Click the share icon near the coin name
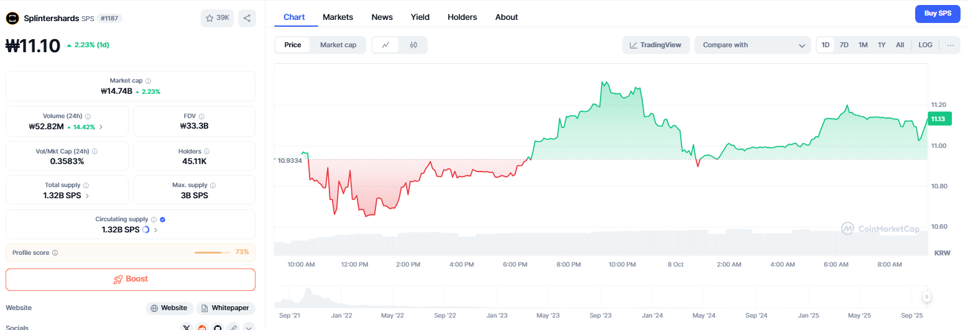Viewport: 968px width, 330px height. (x=247, y=18)
